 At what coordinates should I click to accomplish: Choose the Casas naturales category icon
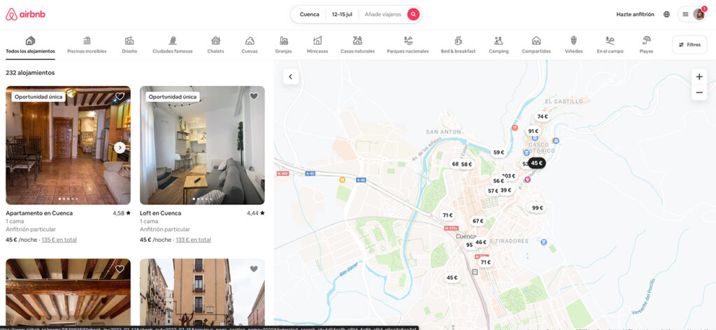point(357,41)
